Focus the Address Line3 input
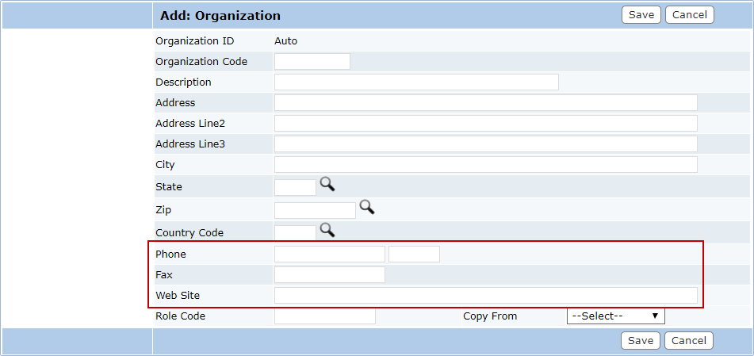Screen dimensions: 754x356 (x=486, y=144)
